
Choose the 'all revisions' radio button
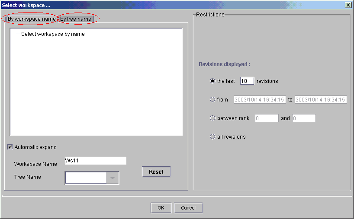pyautogui.click(x=212, y=136)
